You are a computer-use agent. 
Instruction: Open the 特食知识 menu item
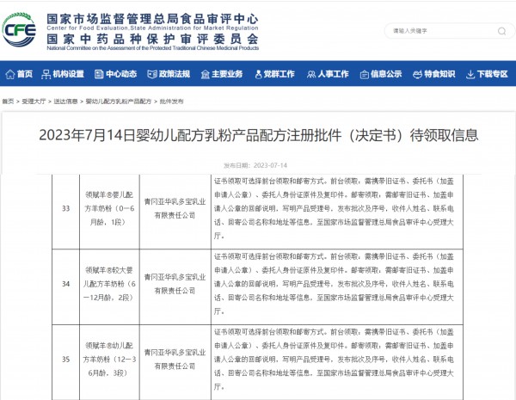pos(439,74)
